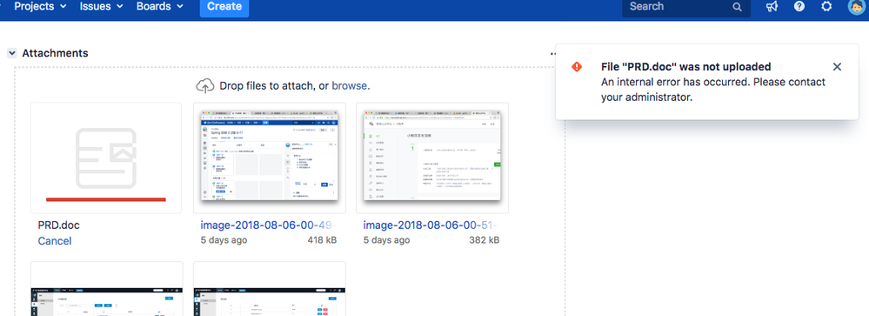This screenshot has height=316, width=869.
Task: Click the PRD.doc file name
Action: [x=59, y=225]
